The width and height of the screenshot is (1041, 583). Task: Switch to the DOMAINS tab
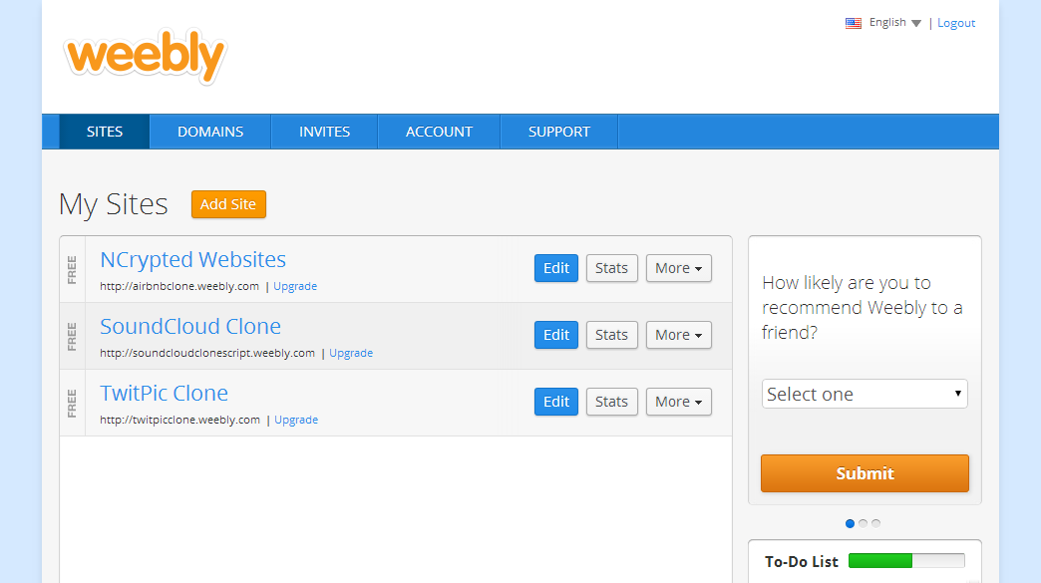[x=210, y=132]
